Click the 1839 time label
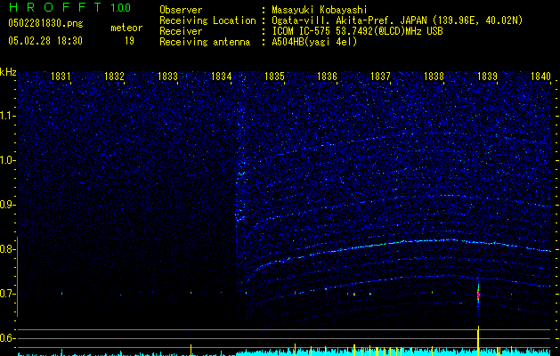560x356 pixels. pyautogui.click(x=487, y=77)
